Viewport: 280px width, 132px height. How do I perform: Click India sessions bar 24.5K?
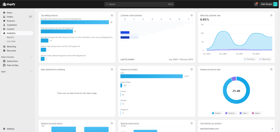[152, 76]
